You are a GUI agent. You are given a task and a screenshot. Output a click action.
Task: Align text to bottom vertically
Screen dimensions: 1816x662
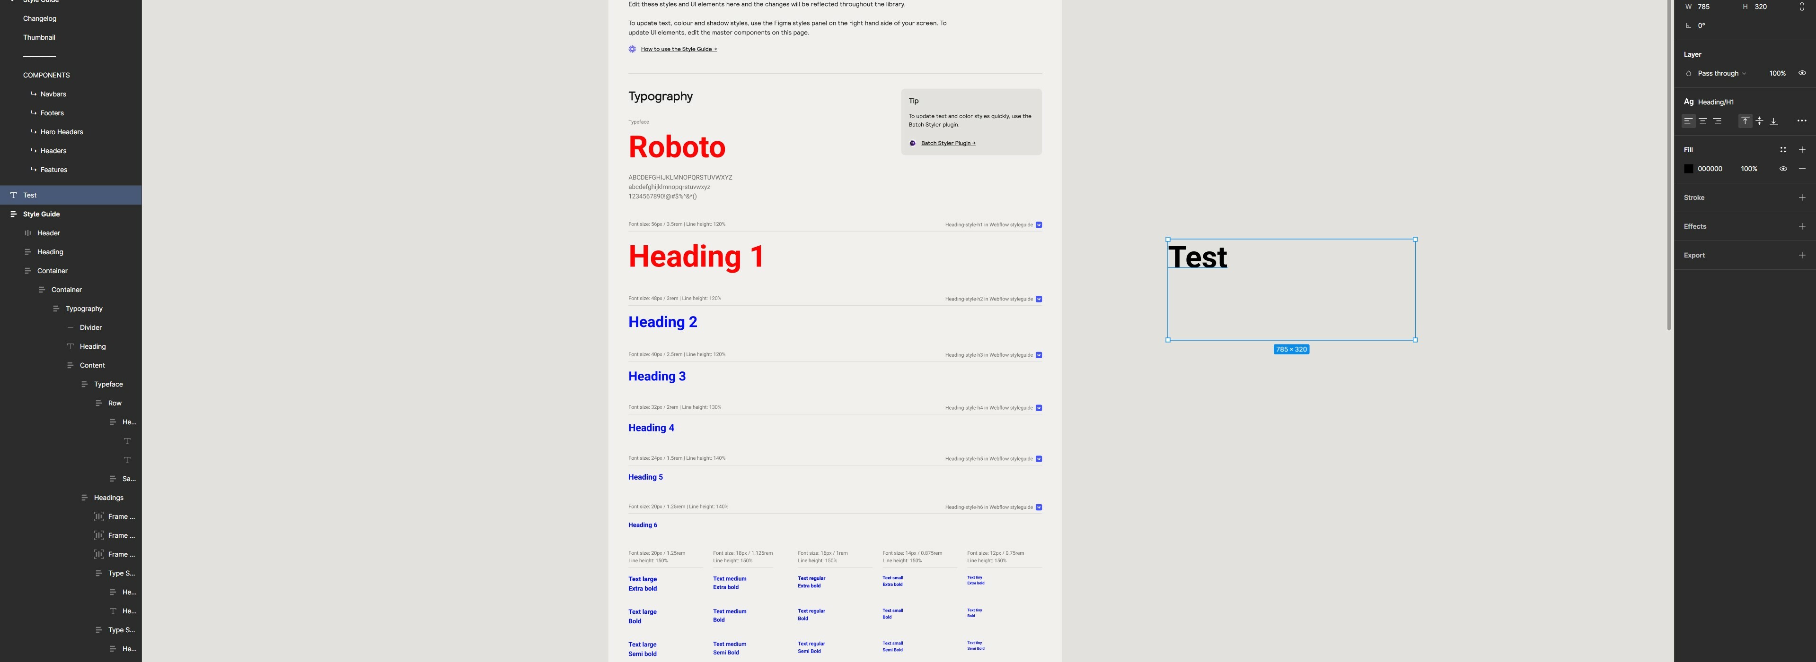(x=1774, y=121)
